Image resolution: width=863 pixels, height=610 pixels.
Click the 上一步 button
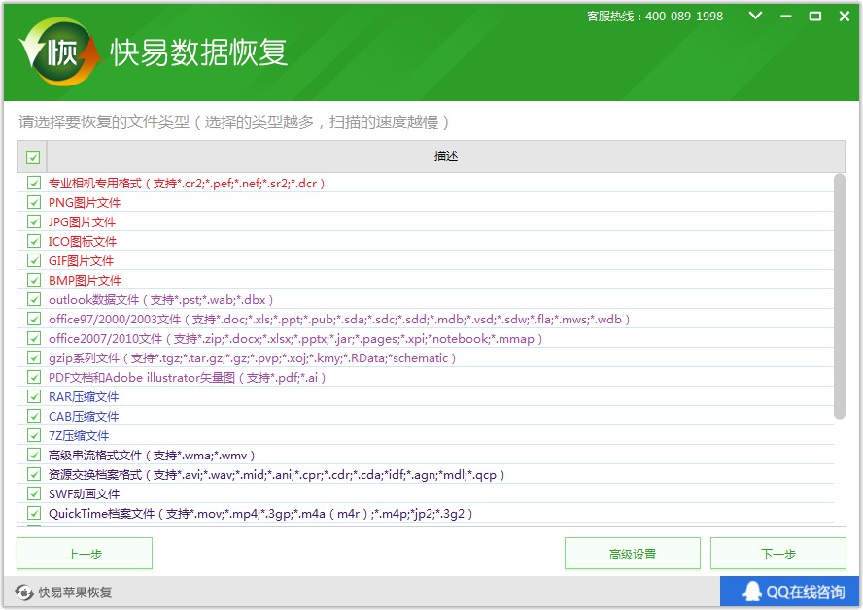[85, 554]
